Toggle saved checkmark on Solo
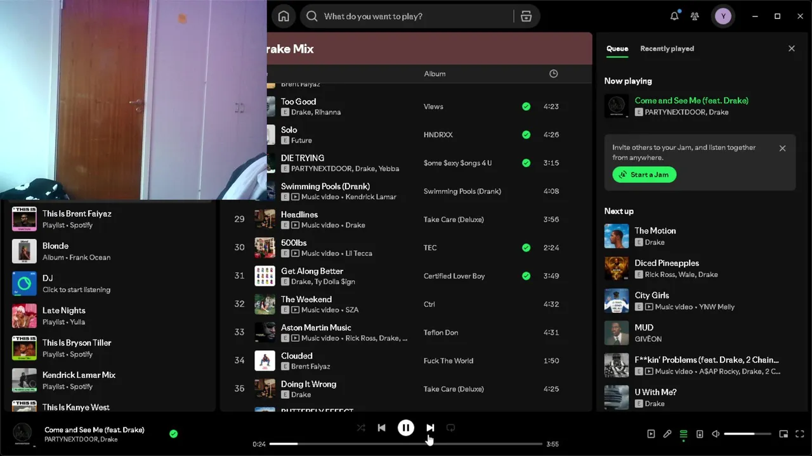 click(526, 135)
